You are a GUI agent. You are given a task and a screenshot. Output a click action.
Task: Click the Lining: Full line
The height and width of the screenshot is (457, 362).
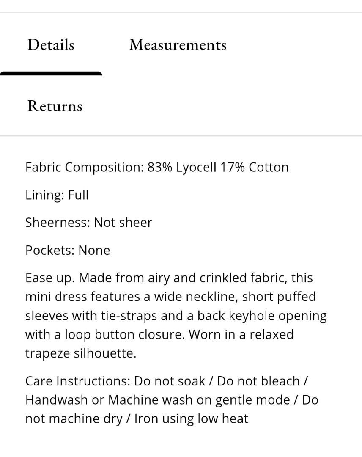click(x=57, y=195)
